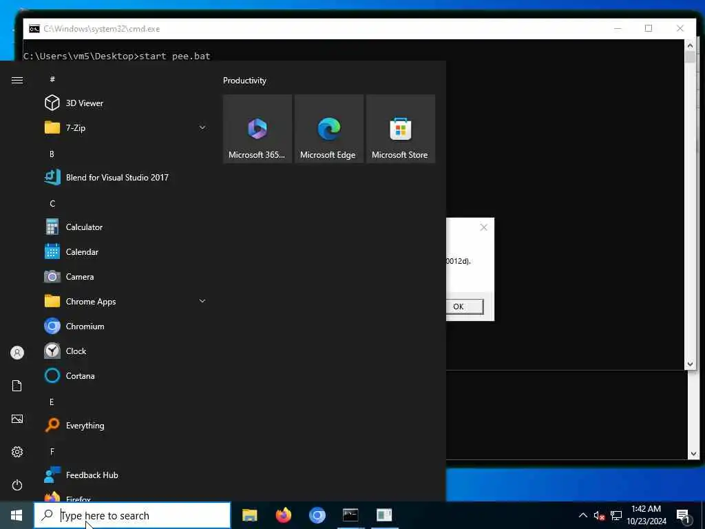
Task: Click the taskbar search box
Action: point(132,515)
